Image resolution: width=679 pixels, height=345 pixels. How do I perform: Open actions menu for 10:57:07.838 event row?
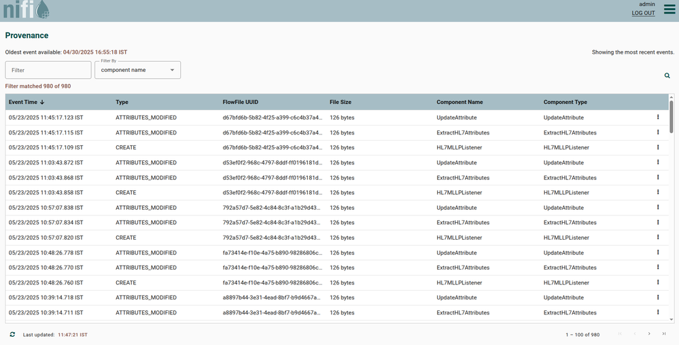pos(658,207)
